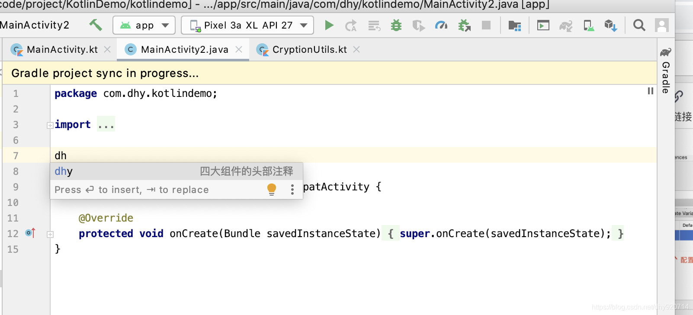The height and width of the screenshot is (315, 693).
Task: Click the package declaration line
Action: coord(136,93)
